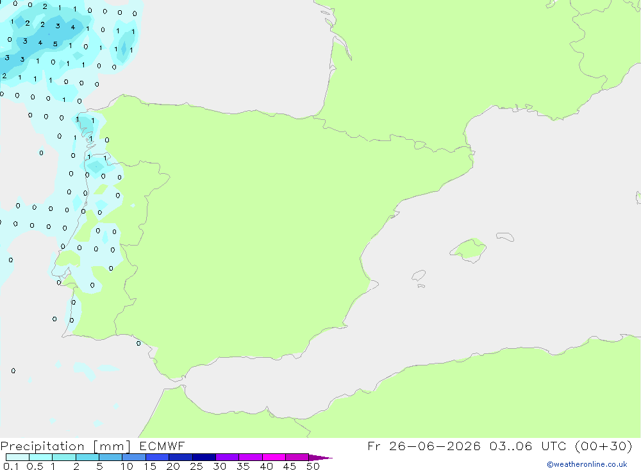641x470 pixels.
Task: Click the 30–35 mm violet legend swatch
Action: pos(228,457)
